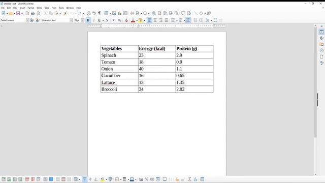The width and height of the screenshot is (325, 183).
Task: Click the Insert Text Box icon
Action: click(125, 14)
